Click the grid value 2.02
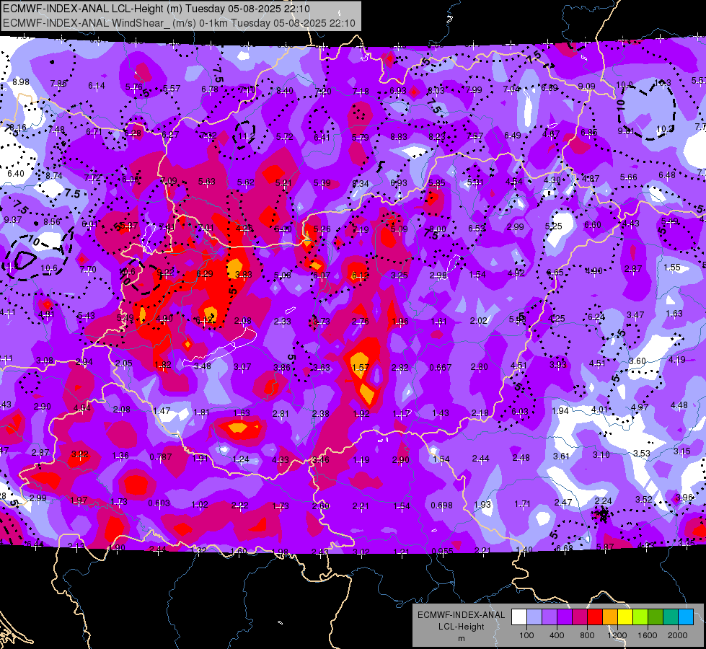Image resolution: width=706 pixels, height=649 pixels. (478, 321)
